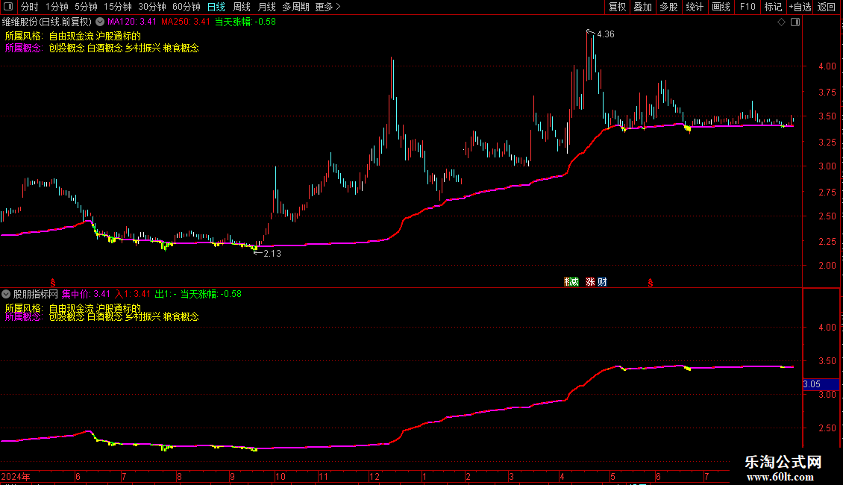This screenshot has width=843, height=485.
Task: Click the 4.36 high price label
Action: 605,34
